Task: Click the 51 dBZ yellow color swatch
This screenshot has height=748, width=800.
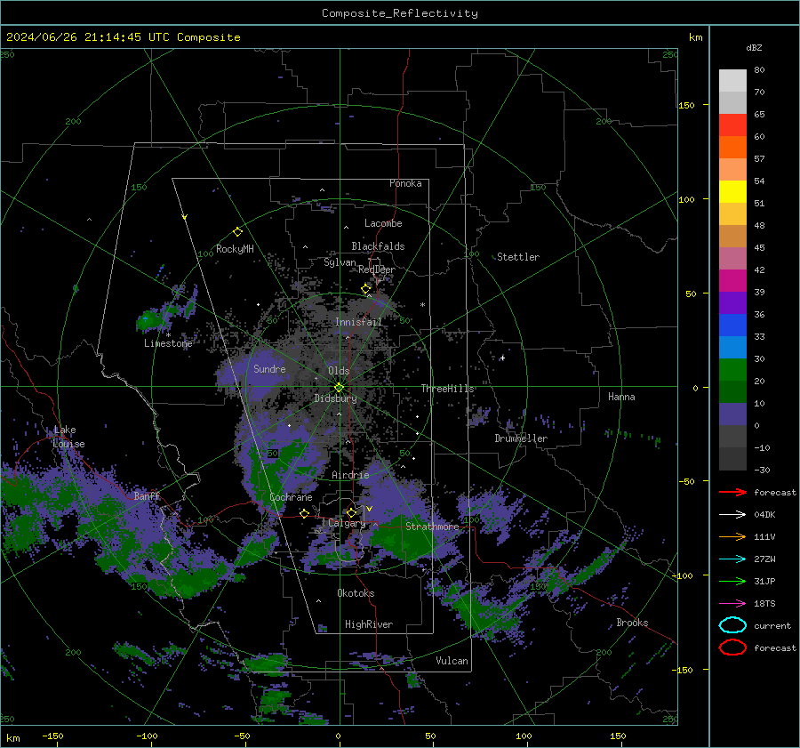Action: pyautogui.click(x=732, y=192)
